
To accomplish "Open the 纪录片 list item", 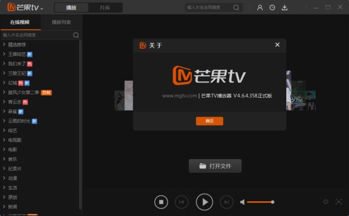I will pyautogui.click(x=15, y=169).
